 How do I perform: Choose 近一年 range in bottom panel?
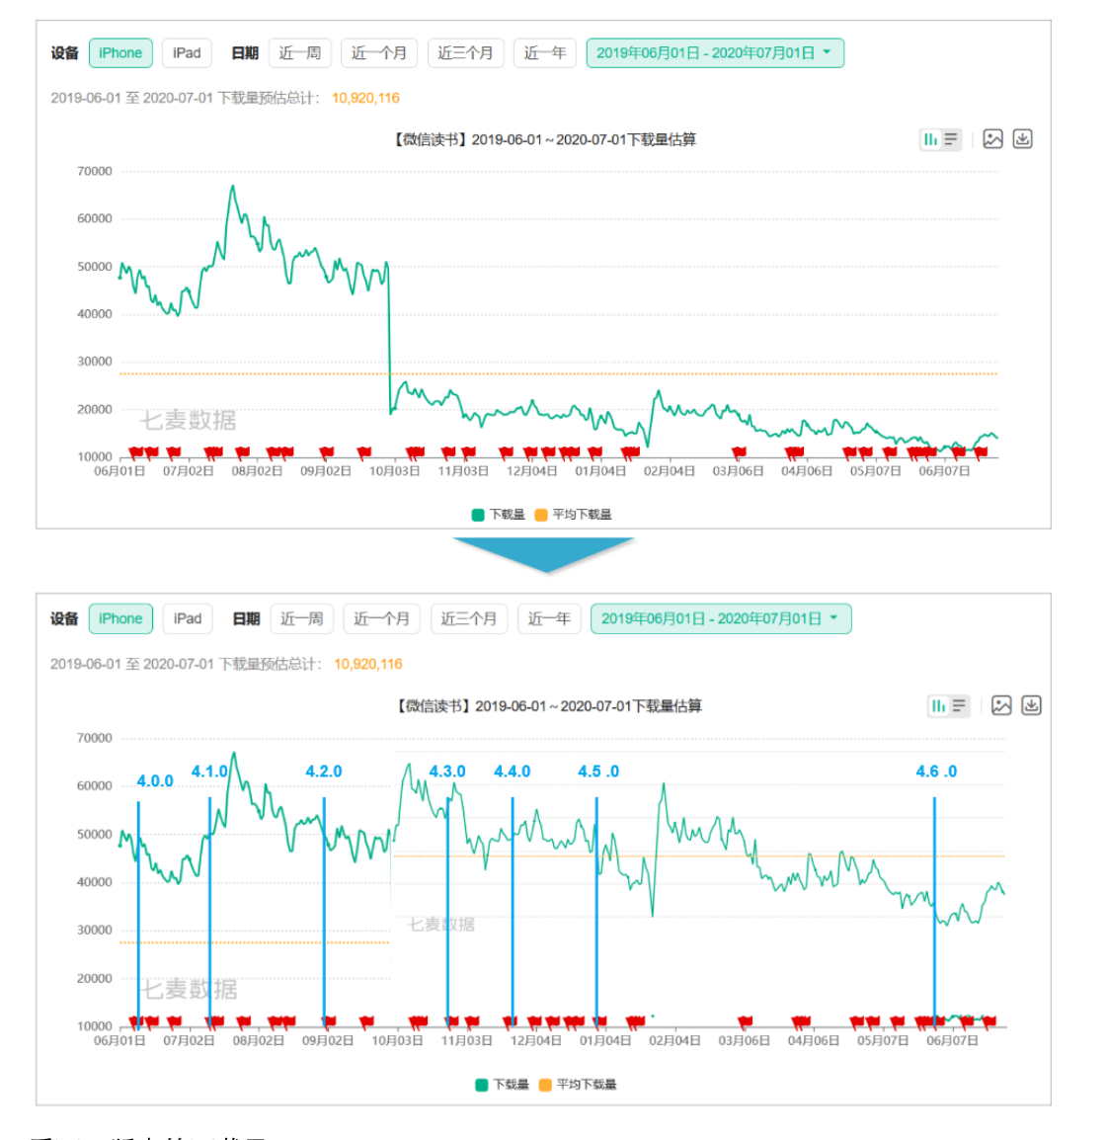tap(549, 618)
